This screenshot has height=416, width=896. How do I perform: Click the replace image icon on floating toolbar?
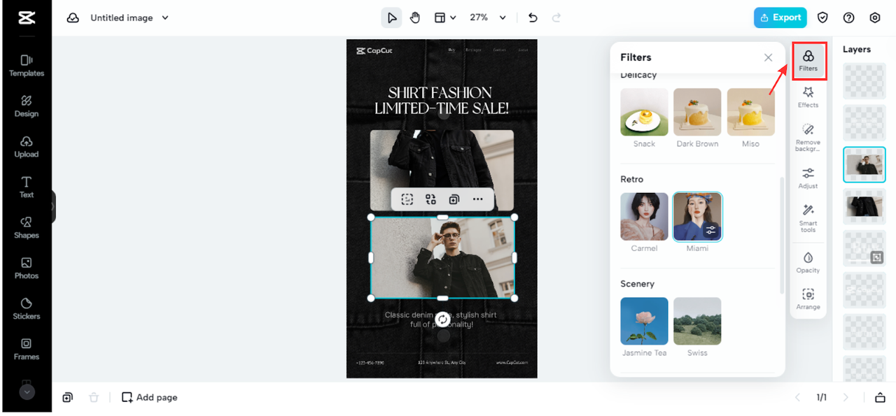(430, 199)
